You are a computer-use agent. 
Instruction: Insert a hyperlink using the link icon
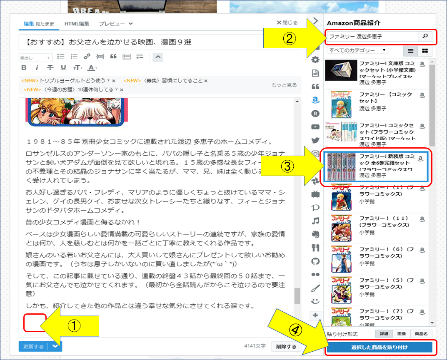pos(87,57)
